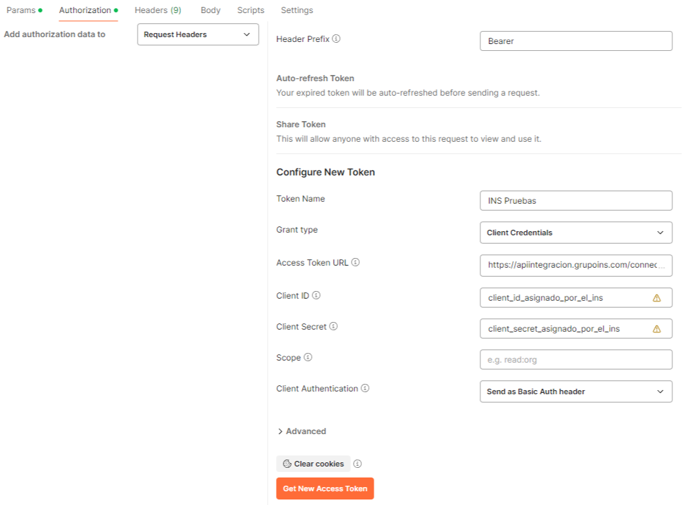The image size is (684, 505).
Task: Click info icon next to Client ID label
Action: coord(317,296)
